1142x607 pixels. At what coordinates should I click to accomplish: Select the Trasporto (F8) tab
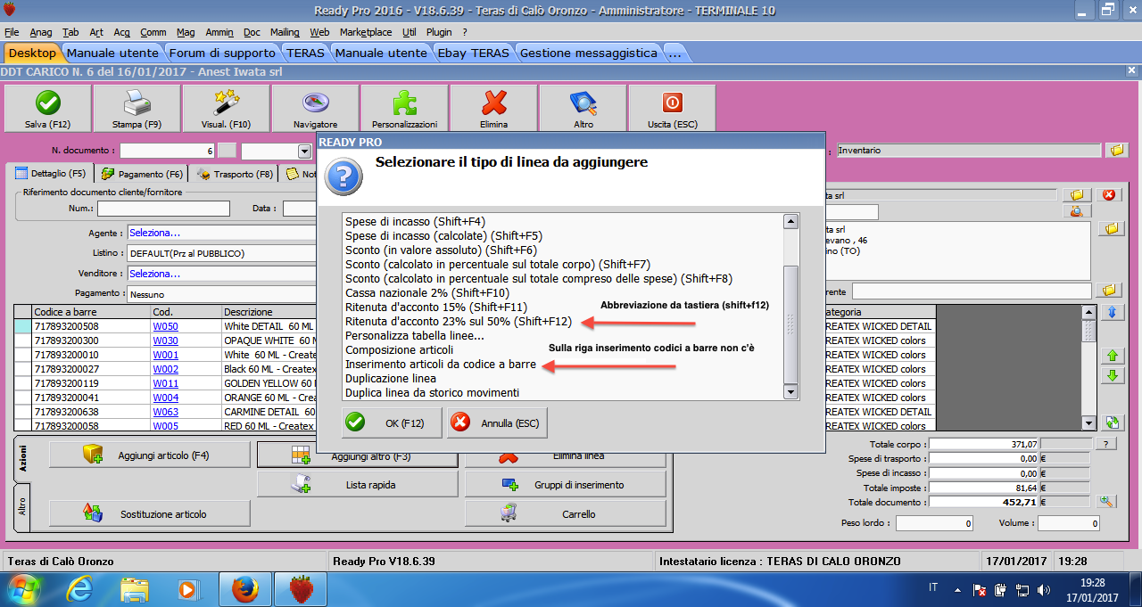tap(235, 174)
